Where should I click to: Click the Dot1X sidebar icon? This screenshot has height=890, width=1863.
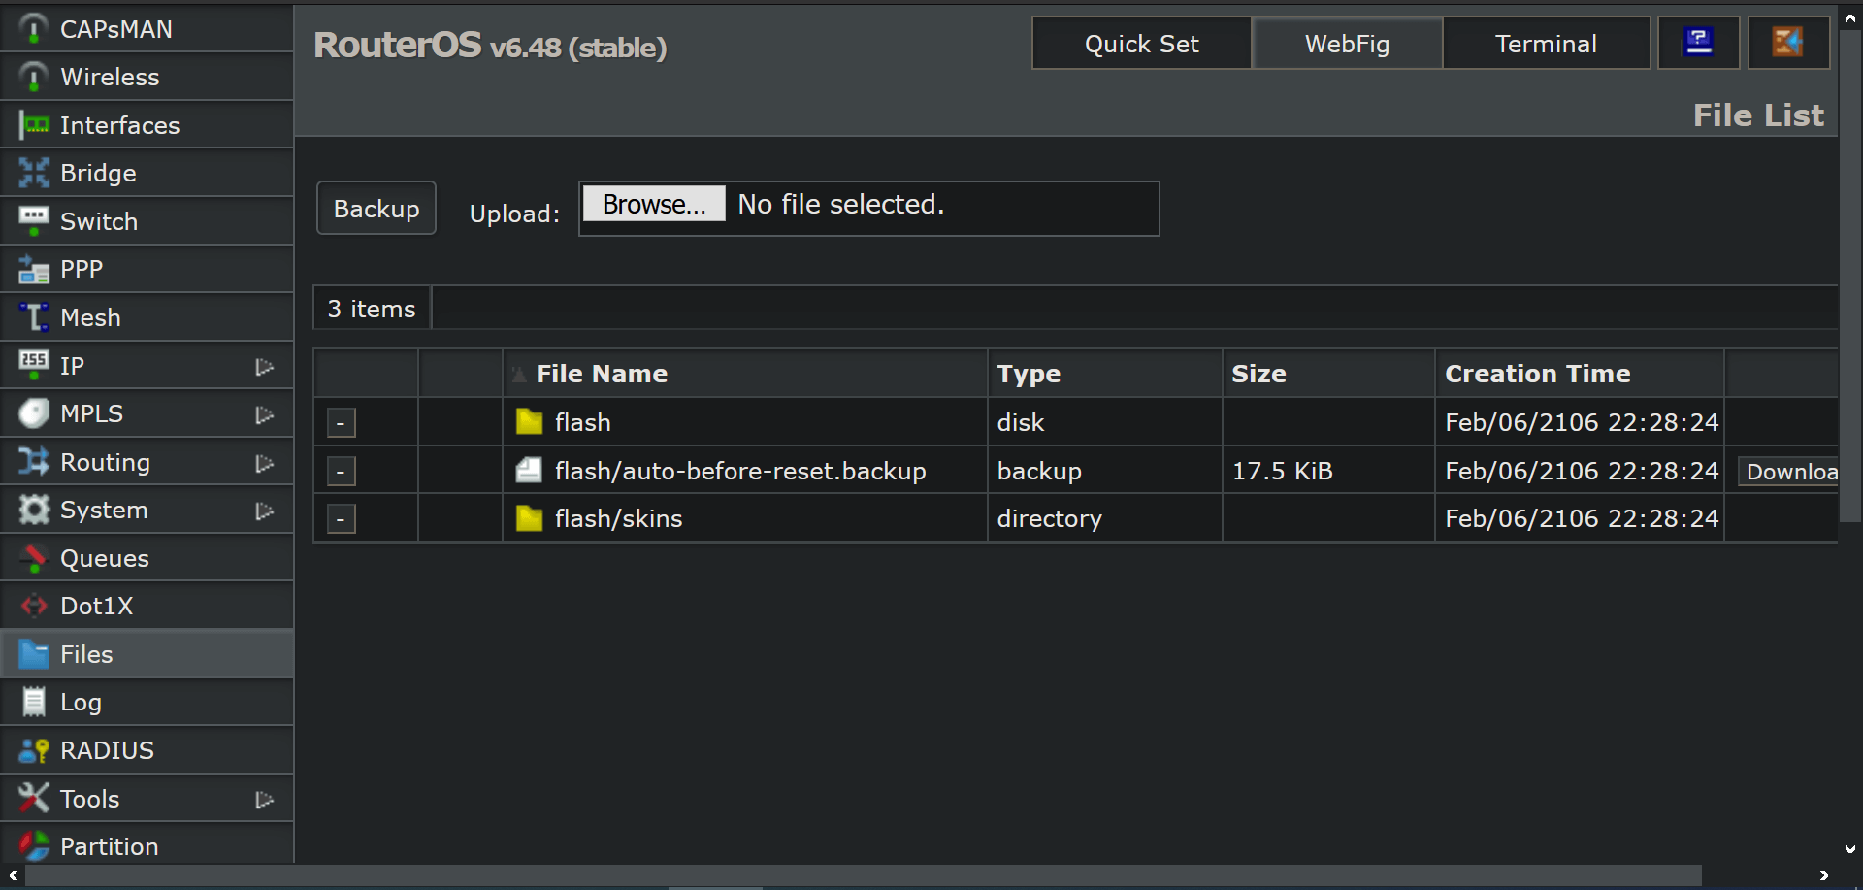(32, 605)
